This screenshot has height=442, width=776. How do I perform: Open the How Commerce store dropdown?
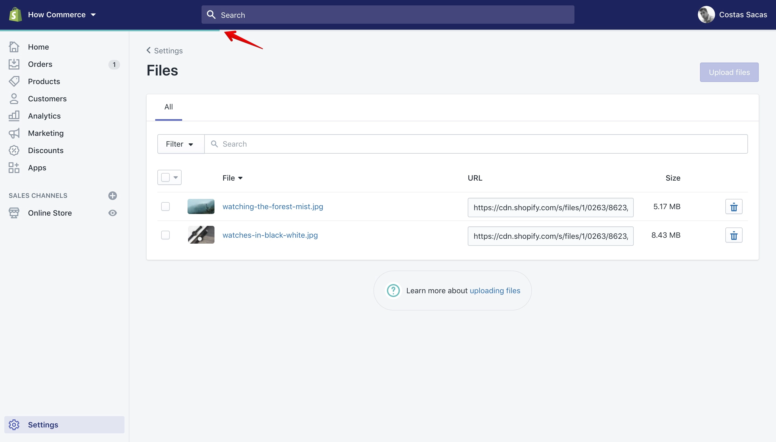coord(62,15)
